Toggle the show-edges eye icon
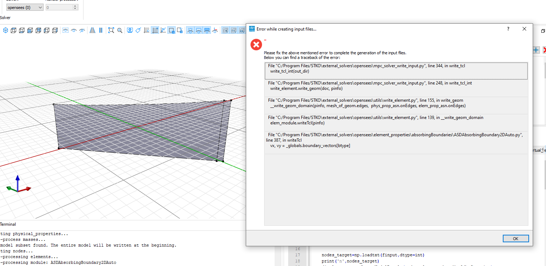The height and width of the screenshot is (266, 546). (x=199, y=31)
